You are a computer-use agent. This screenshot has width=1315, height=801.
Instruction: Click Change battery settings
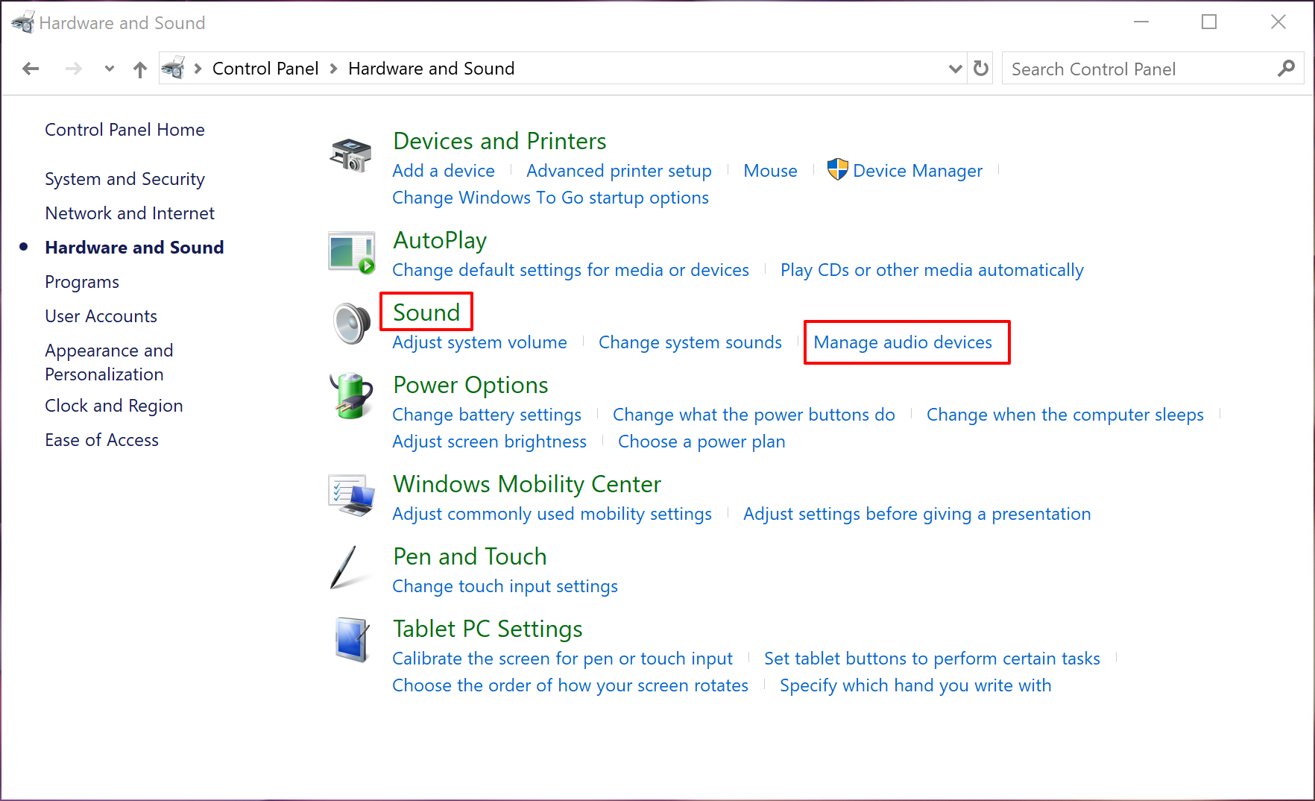click(x=487, y=415)
